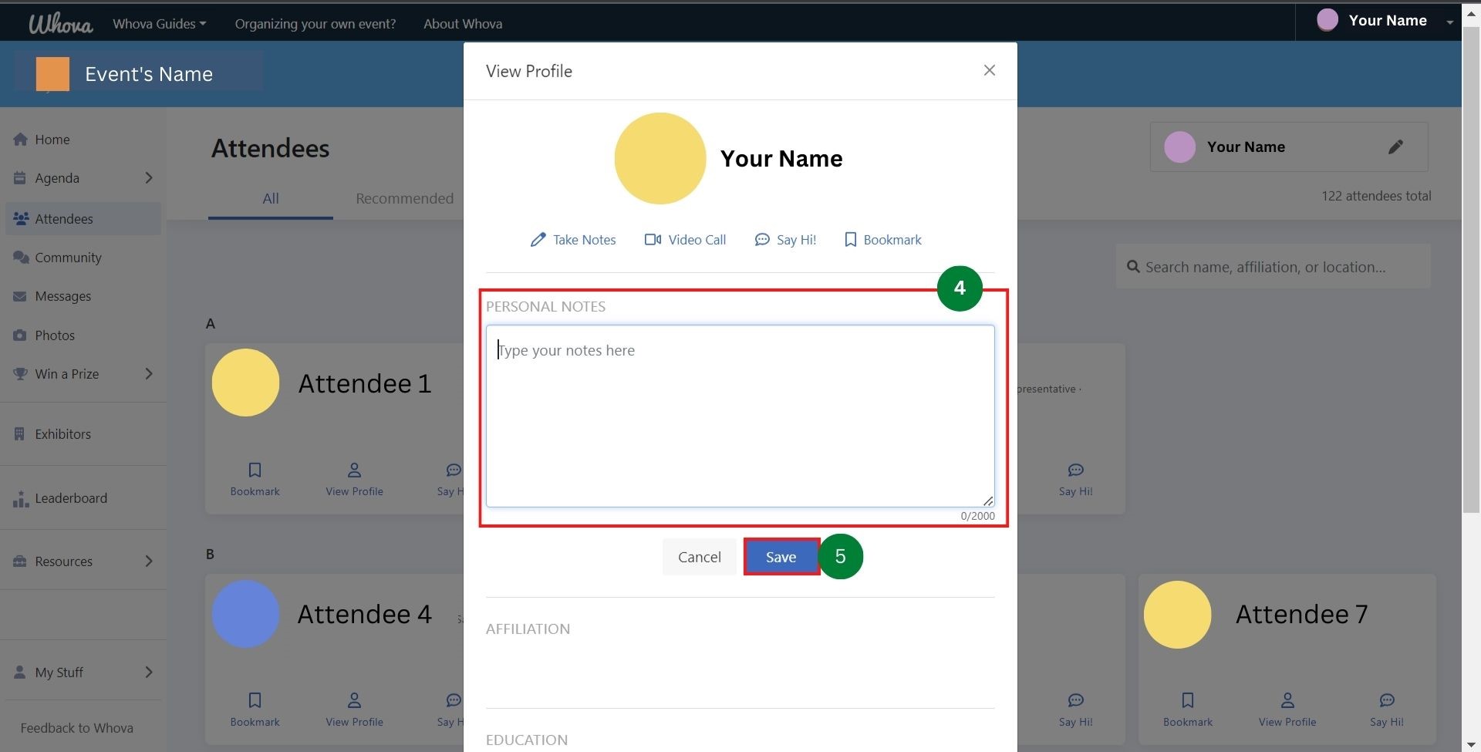
Task: Bookmark Attendee 1
Action: pos(255,478)
